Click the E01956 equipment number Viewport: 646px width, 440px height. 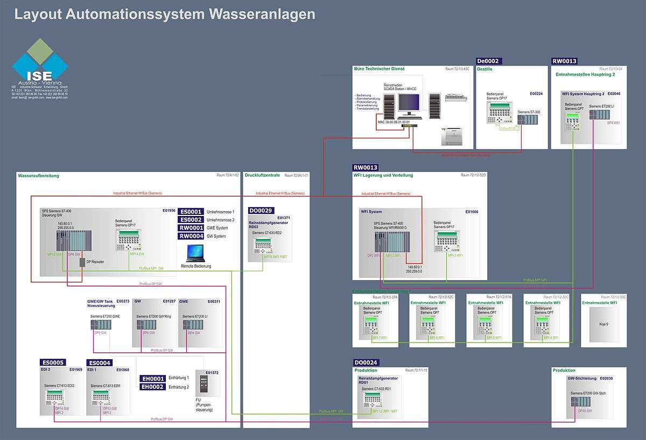pos(169,211)
